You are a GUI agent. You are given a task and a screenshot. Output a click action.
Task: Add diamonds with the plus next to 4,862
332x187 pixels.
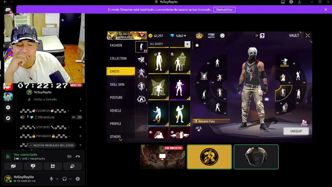point(185,36)
